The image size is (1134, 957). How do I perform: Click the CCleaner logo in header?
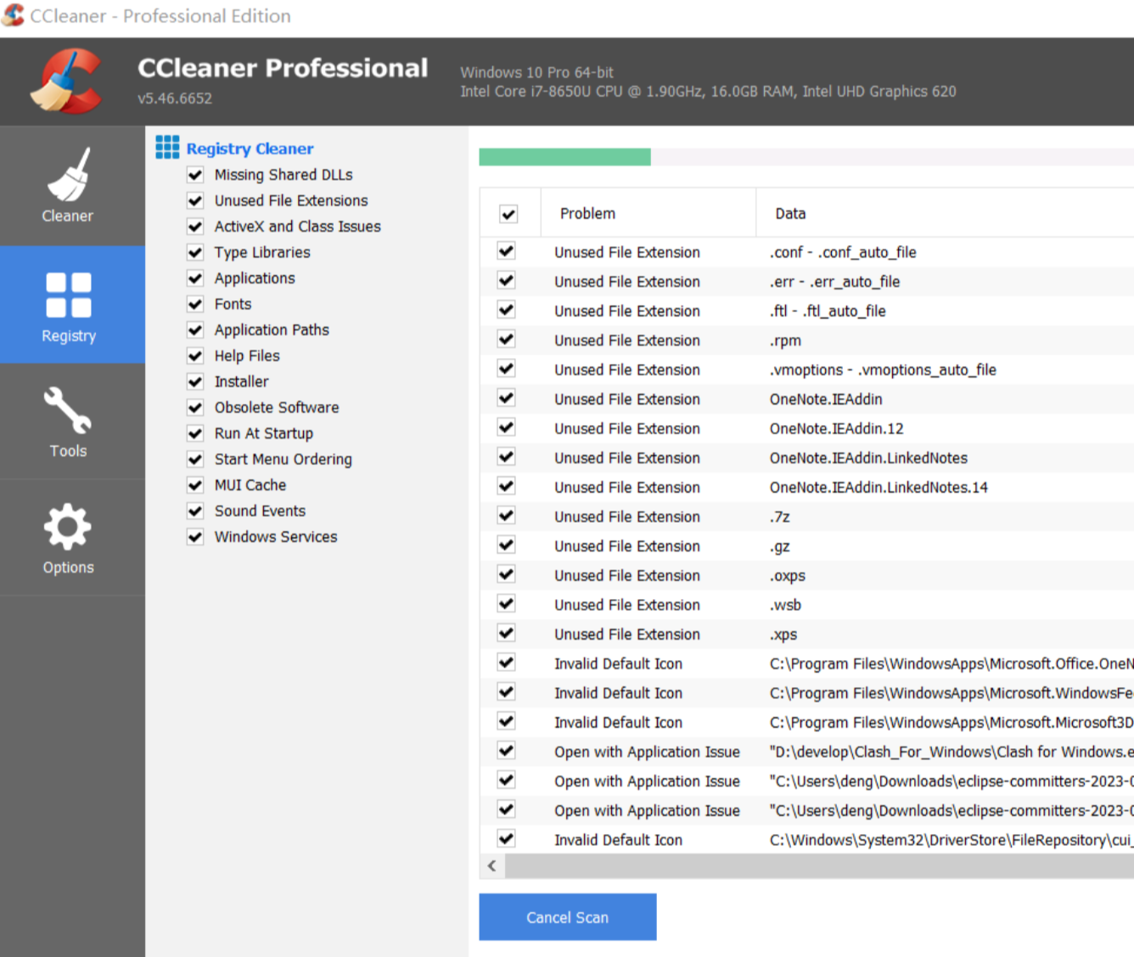(67, 81)
